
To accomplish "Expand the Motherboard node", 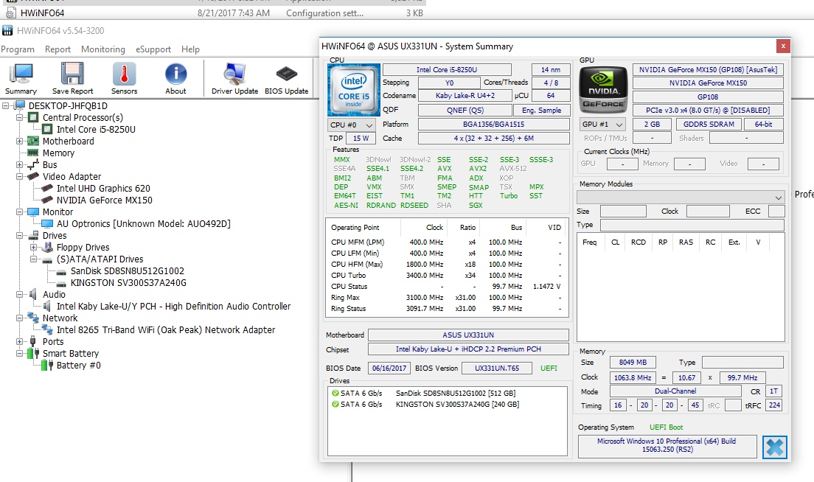I will [x=20, y=141].
